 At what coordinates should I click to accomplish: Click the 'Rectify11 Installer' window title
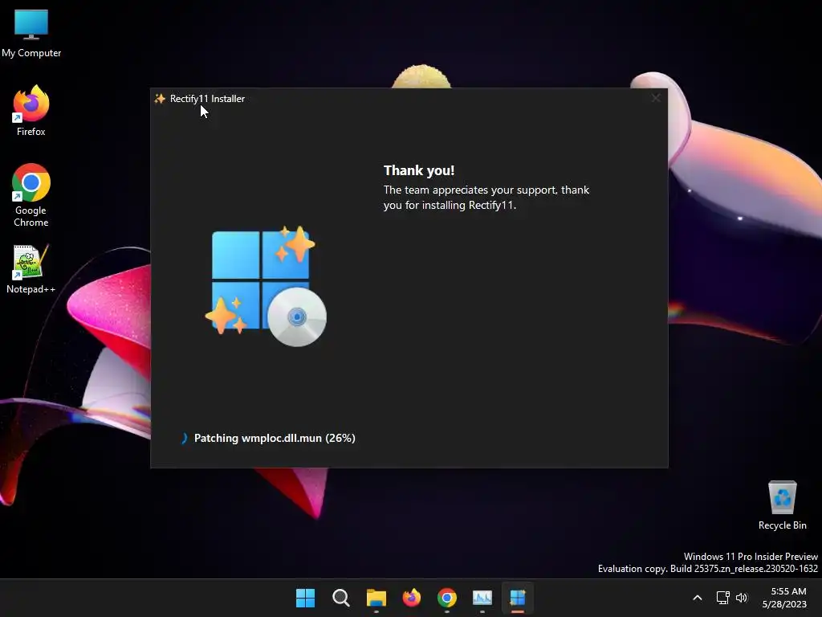click(207, 99)
